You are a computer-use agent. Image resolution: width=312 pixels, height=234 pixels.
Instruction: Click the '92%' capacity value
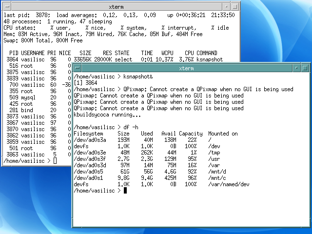192,172
